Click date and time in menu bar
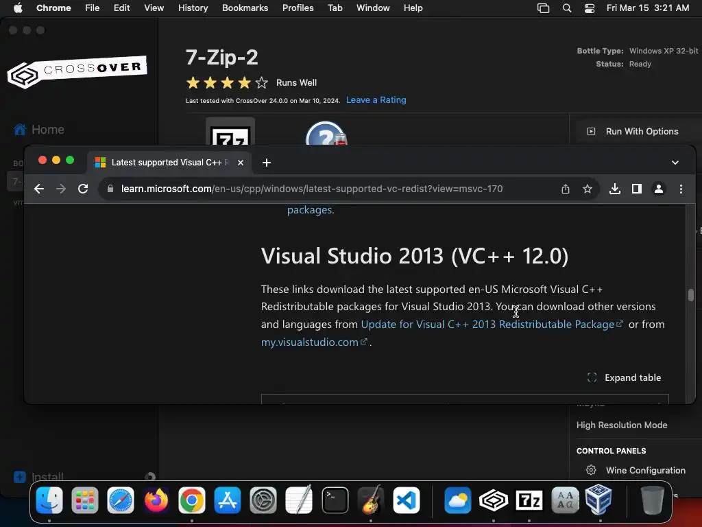702x527 pixels. pyautogui.click(x=648, y=8)
